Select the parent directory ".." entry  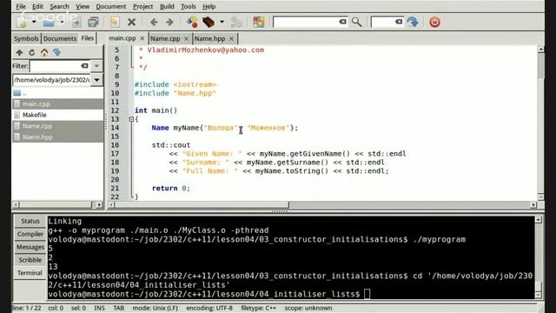(58, 93)
